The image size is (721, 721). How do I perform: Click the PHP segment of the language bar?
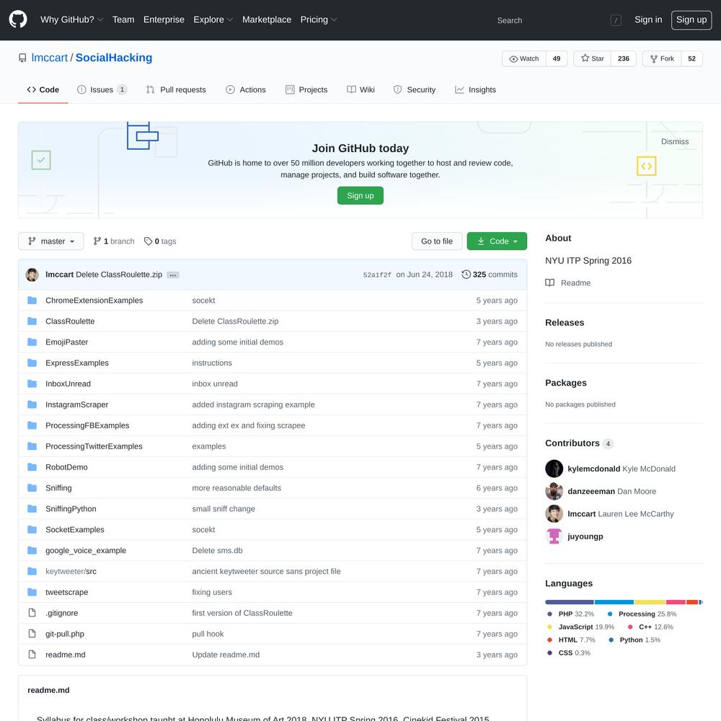coord(570,602)
